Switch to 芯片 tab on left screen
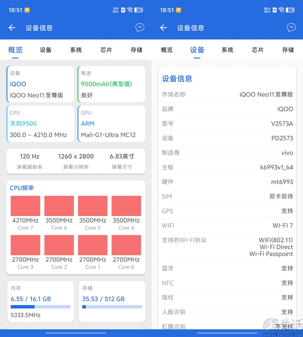The height and width of the screenshot is (337, 303). click(106, 50)
